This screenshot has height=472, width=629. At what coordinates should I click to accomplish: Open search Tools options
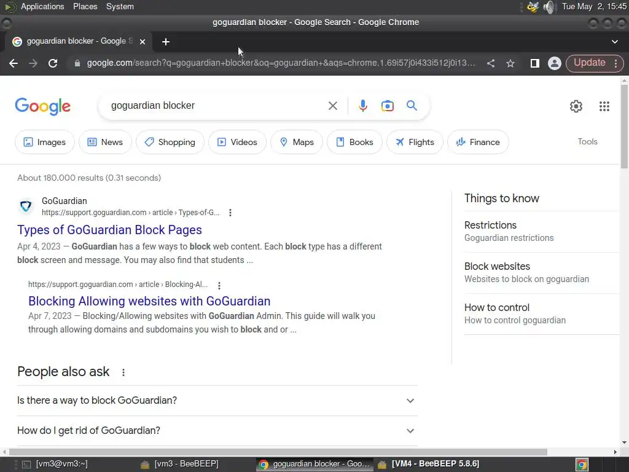coord(587,142)
